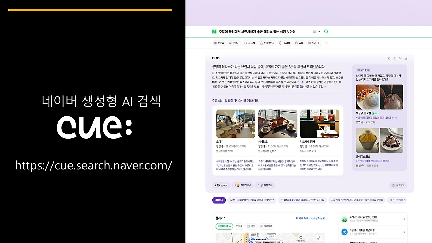
Task: Give a thumbs up to the answer
Action: click(x=395, y=58)
